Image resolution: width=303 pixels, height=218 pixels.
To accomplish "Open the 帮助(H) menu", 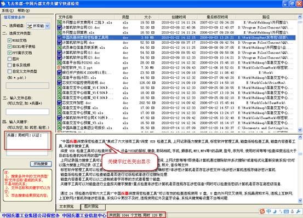I will (x=24, y=10).
